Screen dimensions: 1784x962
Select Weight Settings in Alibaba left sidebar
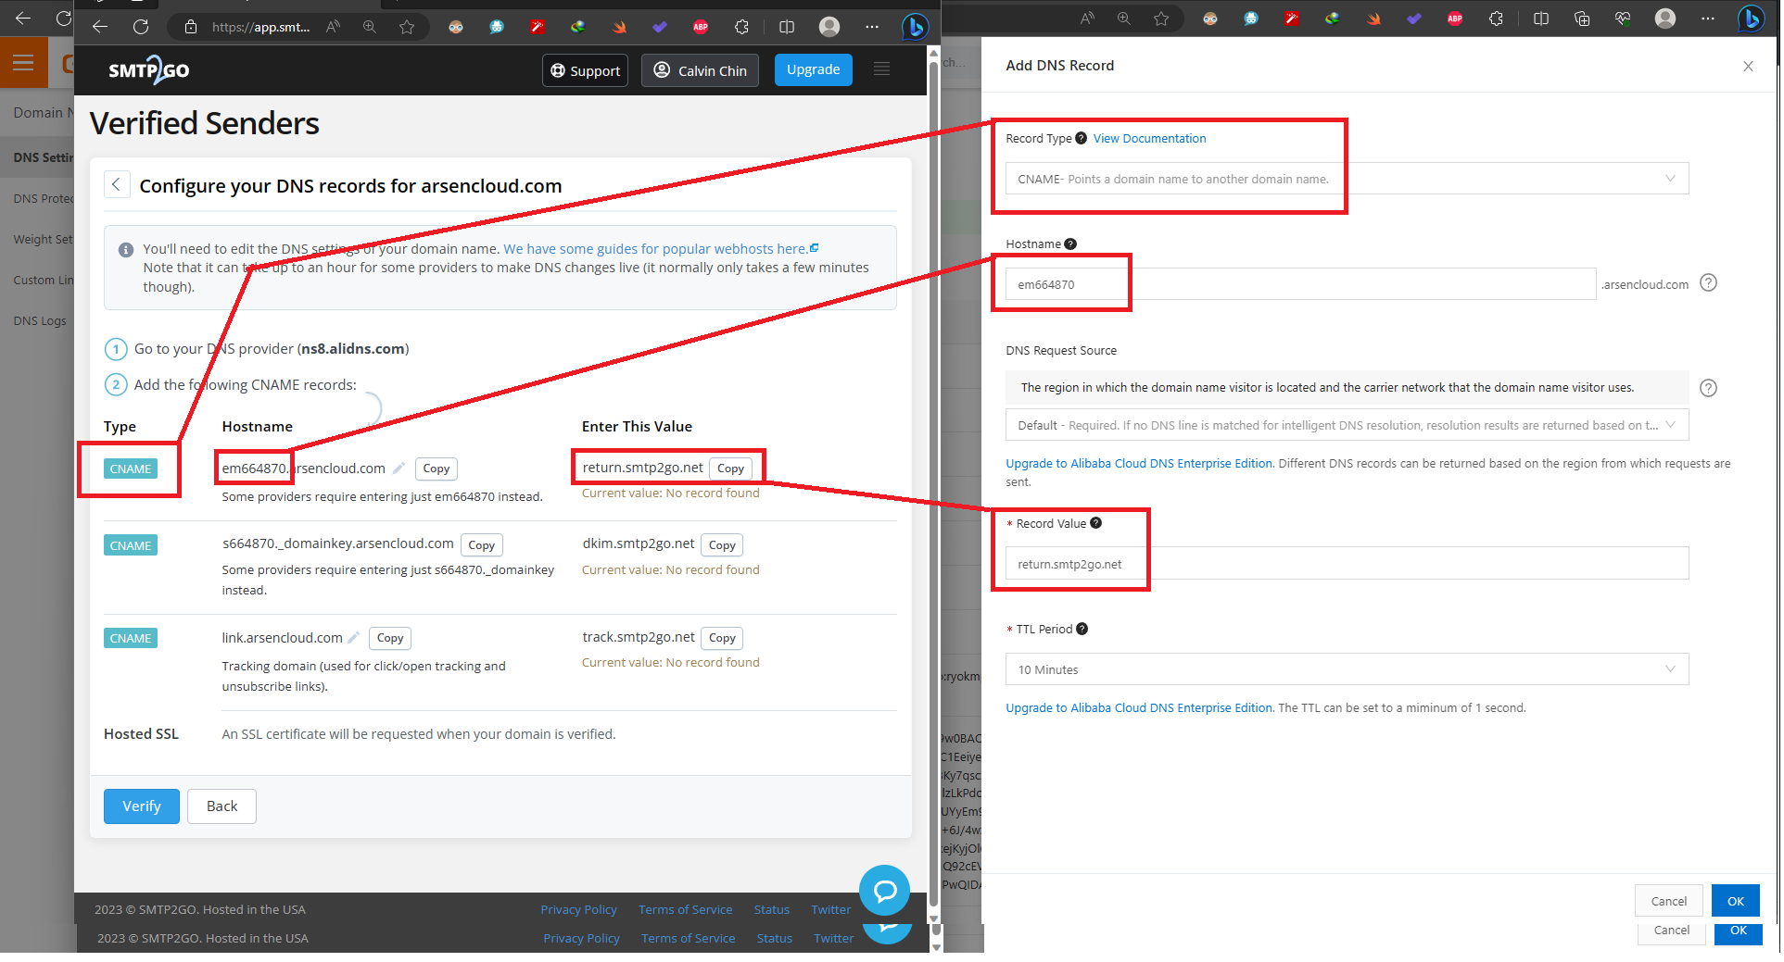click(x=43, y=239)
